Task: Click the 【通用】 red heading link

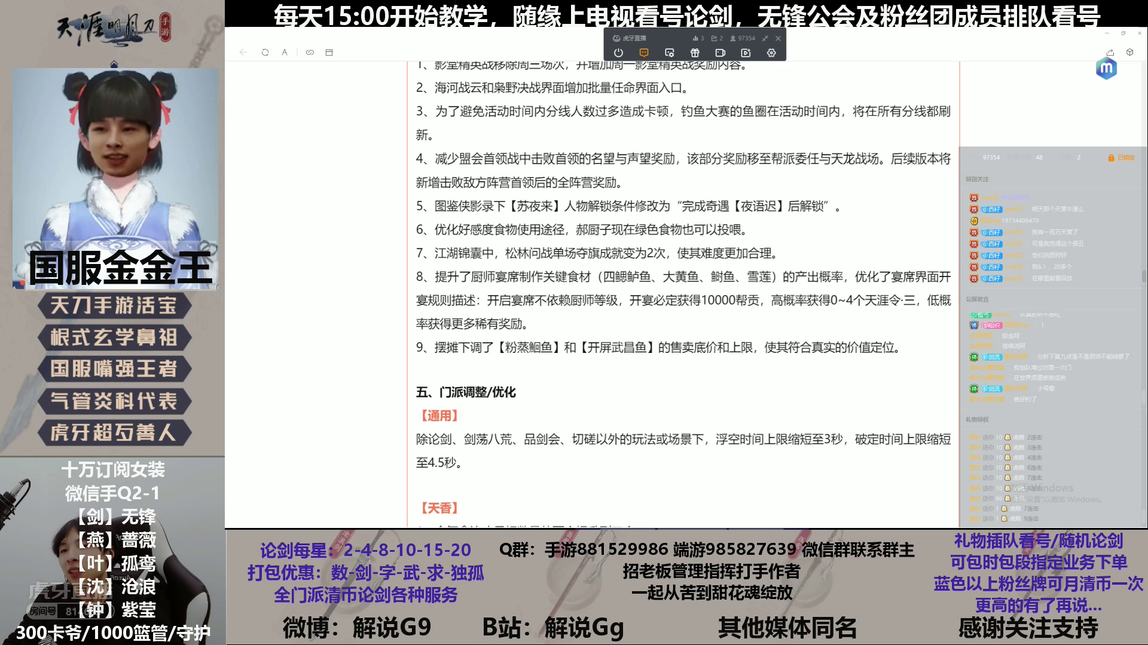Action: tap(439, 416)
